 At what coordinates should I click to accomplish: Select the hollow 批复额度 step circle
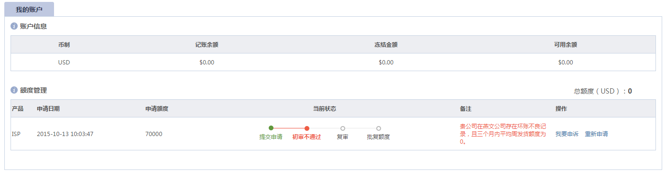[x=379, y=128]
